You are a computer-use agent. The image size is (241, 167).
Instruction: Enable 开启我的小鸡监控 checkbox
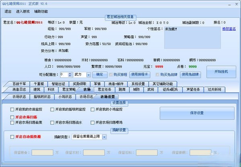coord(93,109)
